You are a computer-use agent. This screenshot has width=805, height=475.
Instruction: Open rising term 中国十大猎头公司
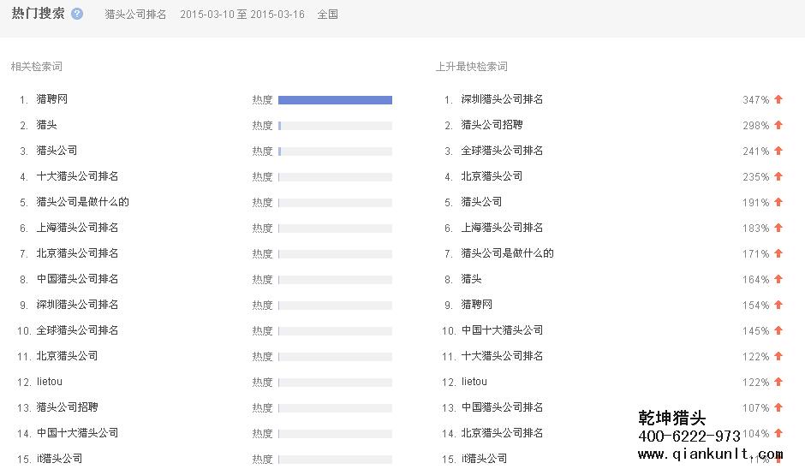pos(503,330)
